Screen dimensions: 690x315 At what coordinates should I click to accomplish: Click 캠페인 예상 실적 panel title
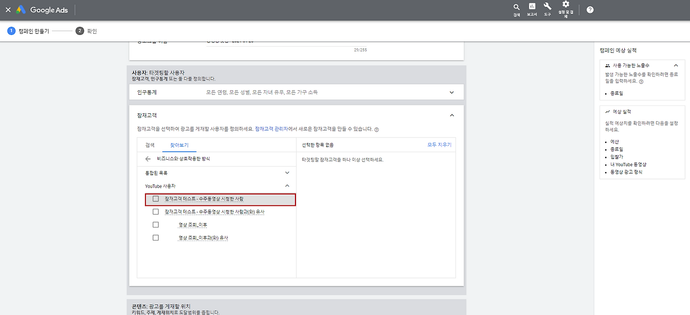[x=618, y=51]
